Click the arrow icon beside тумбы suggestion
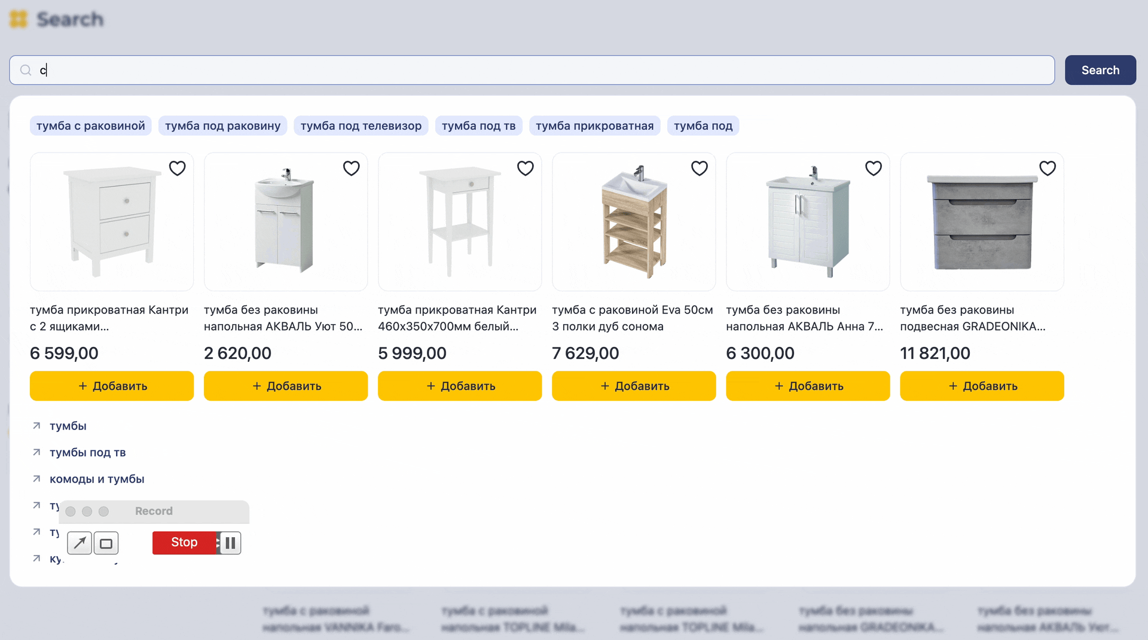The height and width of the screenshot is (640, 1148). coord(36,426)
